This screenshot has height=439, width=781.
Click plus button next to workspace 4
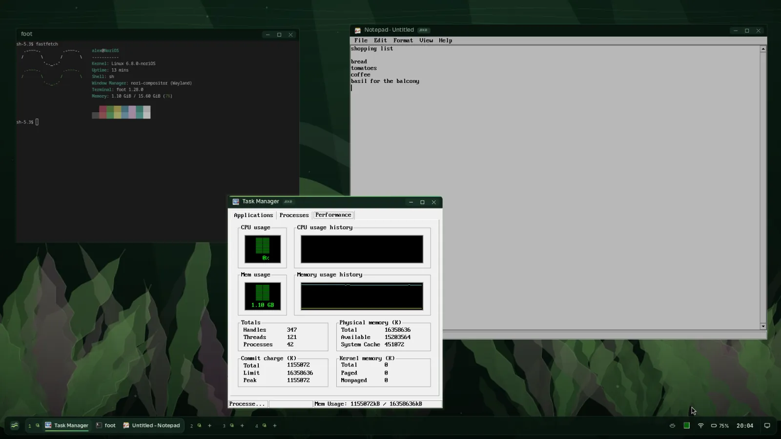(x=275, y=425)
